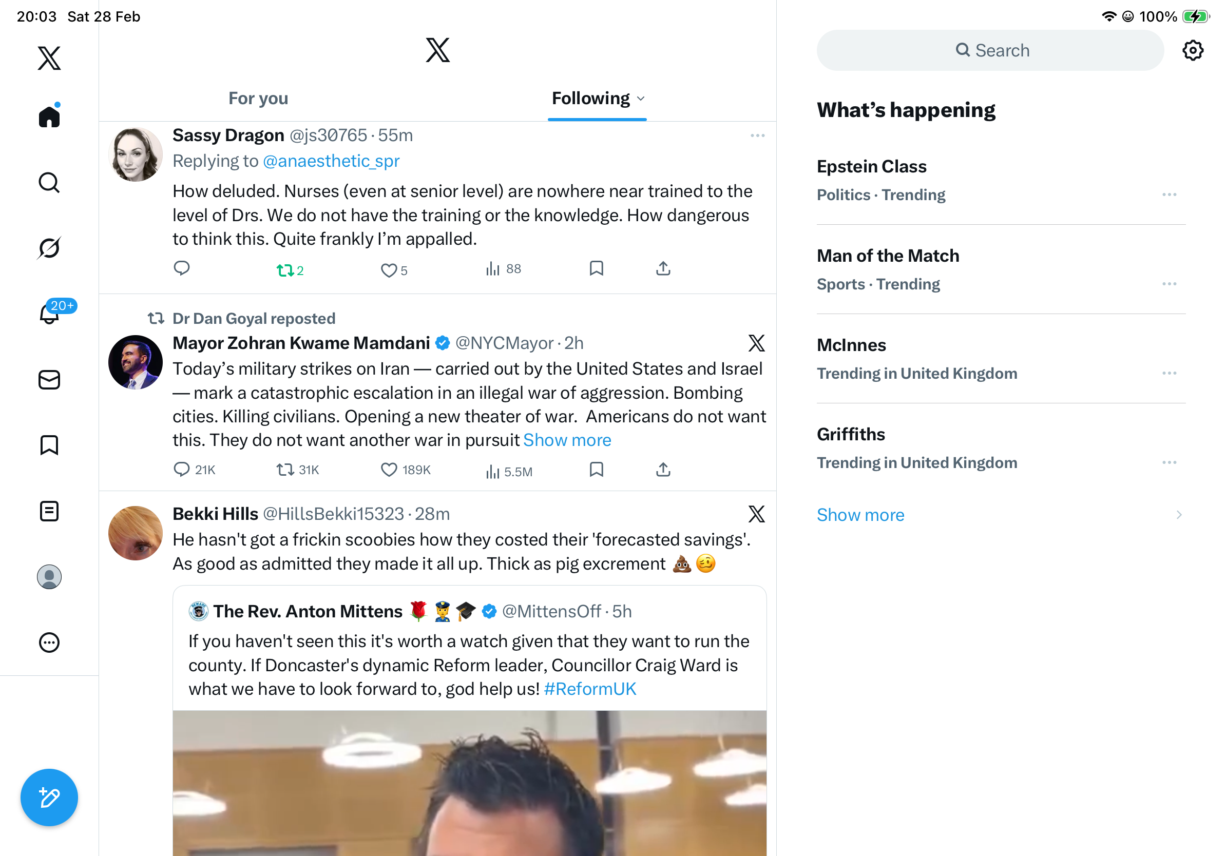
Task: Open Lists icon in sidebar
Action: [49, 511]
